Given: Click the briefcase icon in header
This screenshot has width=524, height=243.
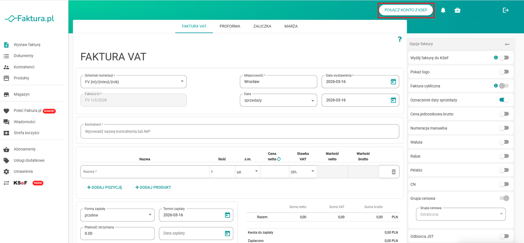Looking at the screenshot, I should pyautogui.click(x=457, y=10).
